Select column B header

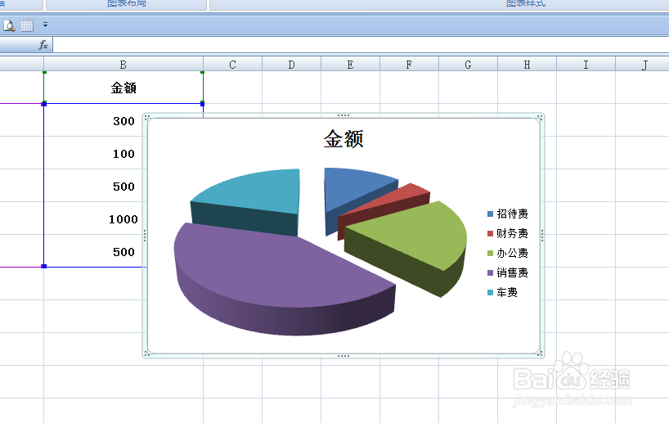pos(123,65)
